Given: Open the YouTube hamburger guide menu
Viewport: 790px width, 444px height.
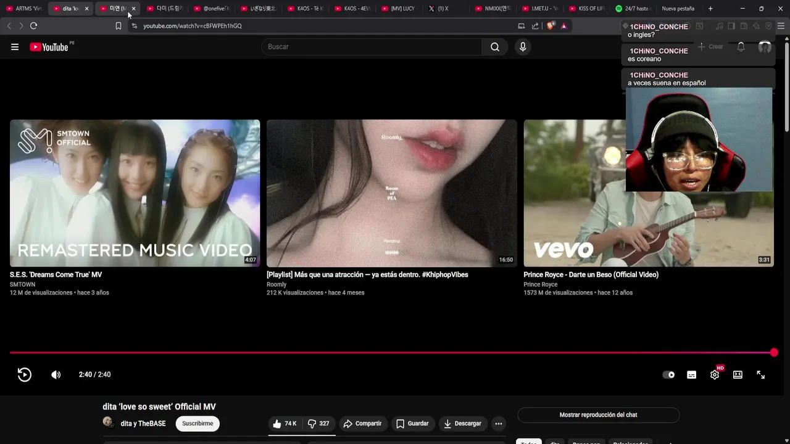Looking at the screenshot, I should (x=15, y=47).
